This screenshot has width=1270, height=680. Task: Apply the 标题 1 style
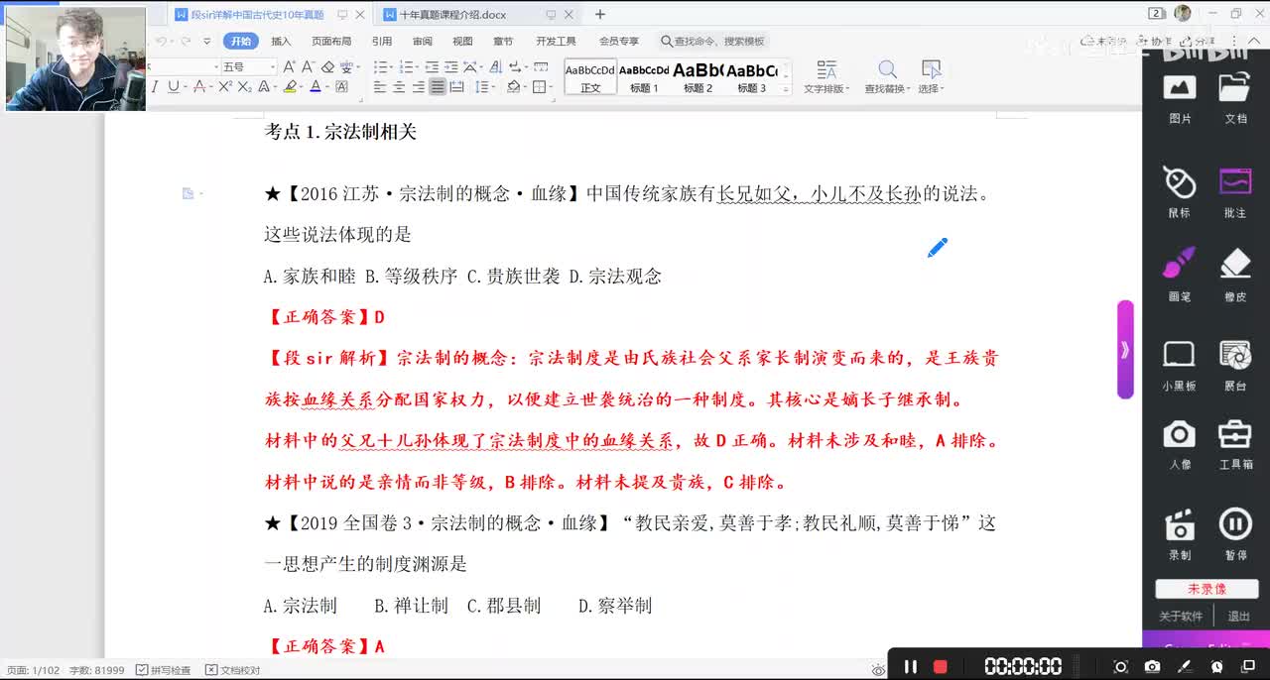click(x=644, y=77)
